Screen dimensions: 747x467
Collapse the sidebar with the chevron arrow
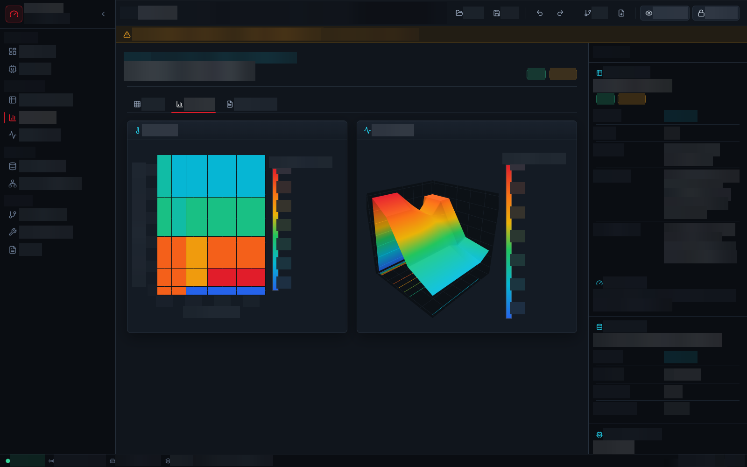[x=103, y=14]
